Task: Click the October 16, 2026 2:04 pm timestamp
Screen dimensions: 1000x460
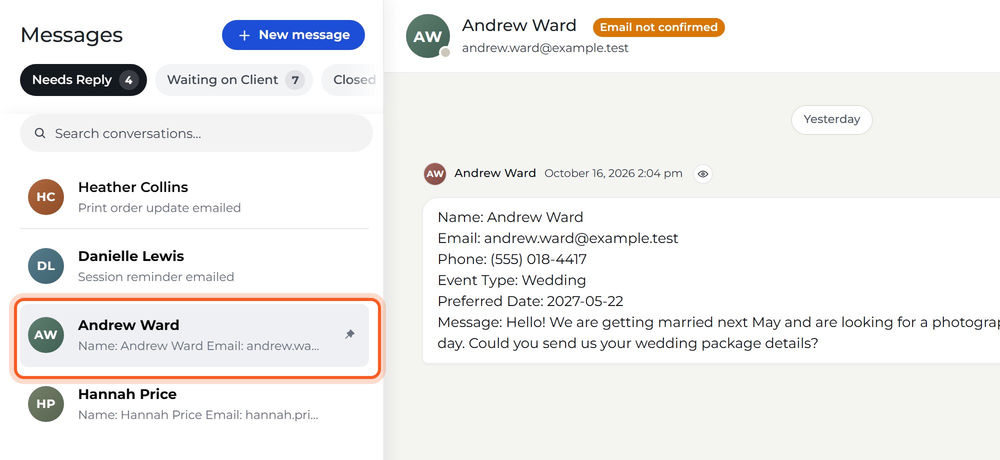Action: coord(613,173)
